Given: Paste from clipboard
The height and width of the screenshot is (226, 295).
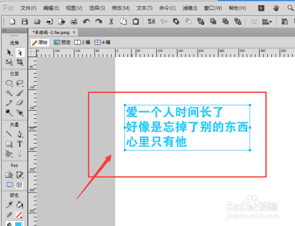Looking at the screenshot, I should (x=136, y=21).
